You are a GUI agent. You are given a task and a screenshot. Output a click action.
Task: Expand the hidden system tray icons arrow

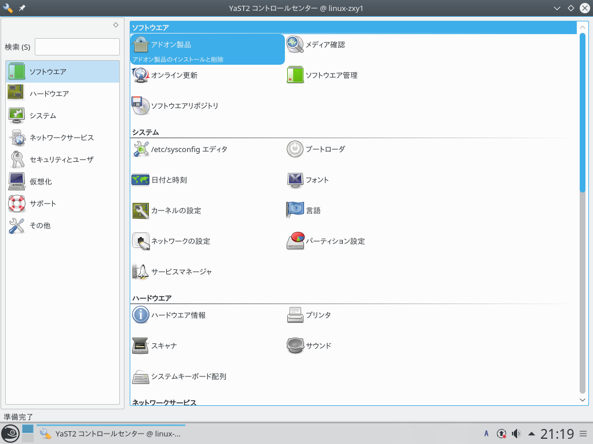pos(531,434)
